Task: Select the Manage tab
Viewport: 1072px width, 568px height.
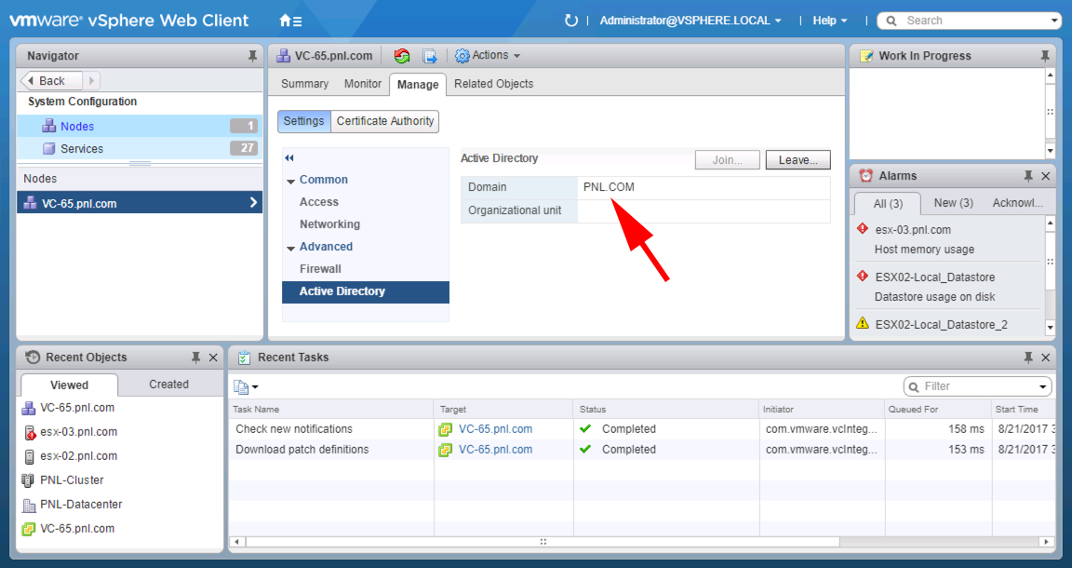Action: click(x=418, y=84)
